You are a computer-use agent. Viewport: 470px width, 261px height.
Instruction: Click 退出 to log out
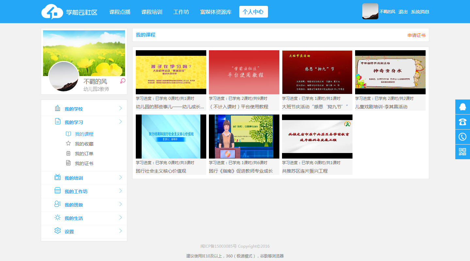(x=403, y=12)
